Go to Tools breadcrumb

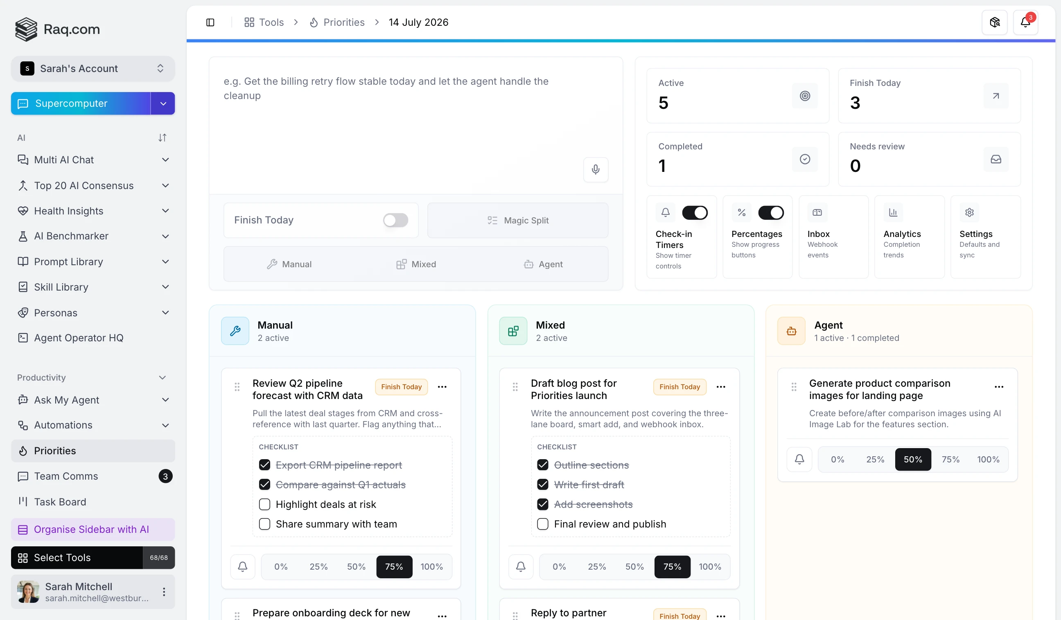click(x=264, y=23)
